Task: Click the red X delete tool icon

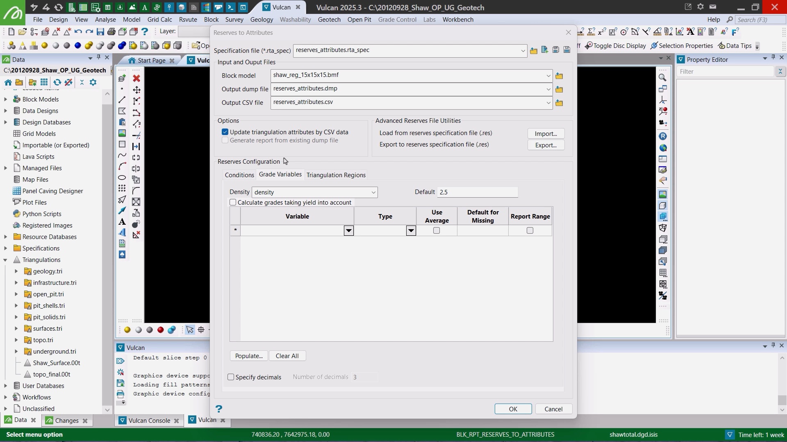Action: [x=136, y=78]
